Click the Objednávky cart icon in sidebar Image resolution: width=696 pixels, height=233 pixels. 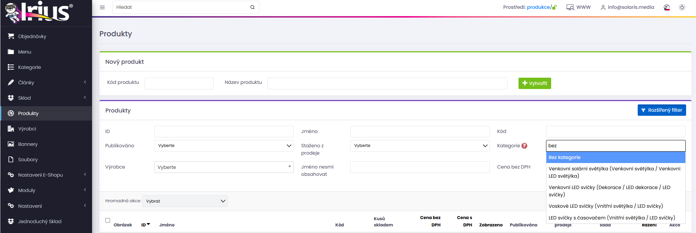(11, 36)
